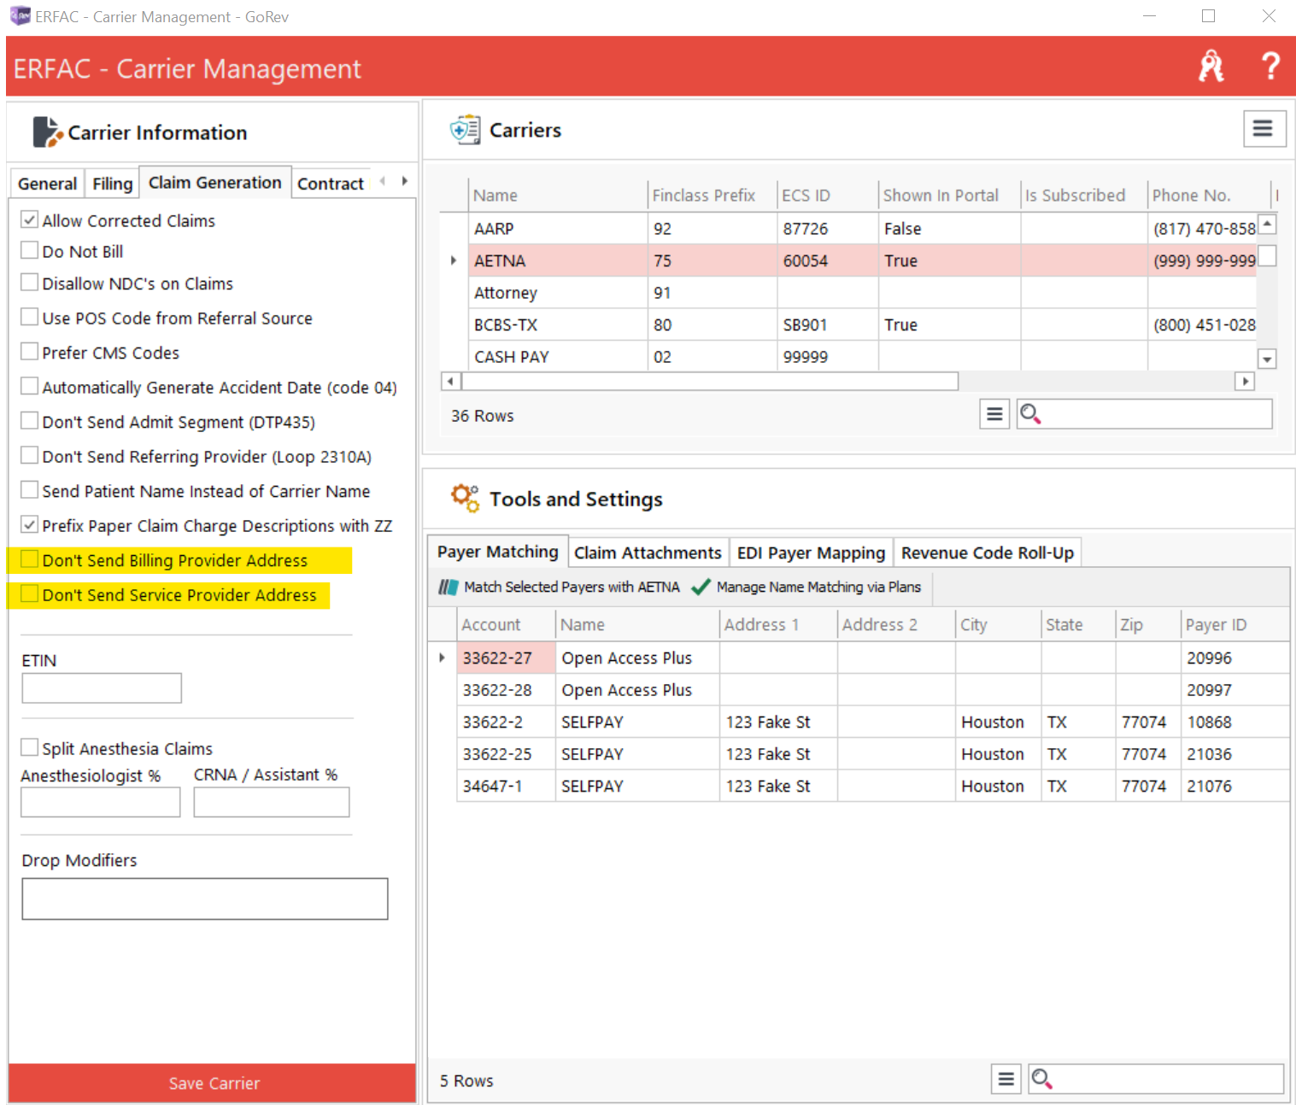
Task: Sort carriers by Name column header
Action: click(x=558, y=195)
